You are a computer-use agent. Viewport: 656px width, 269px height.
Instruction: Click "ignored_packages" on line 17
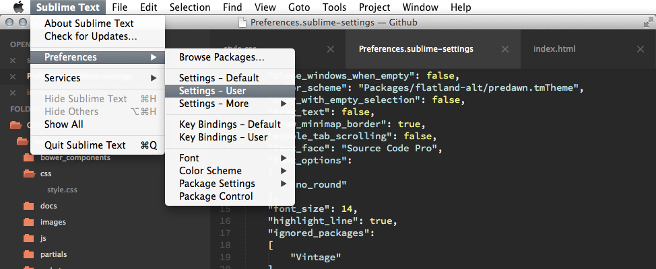(x=319, y=233)
